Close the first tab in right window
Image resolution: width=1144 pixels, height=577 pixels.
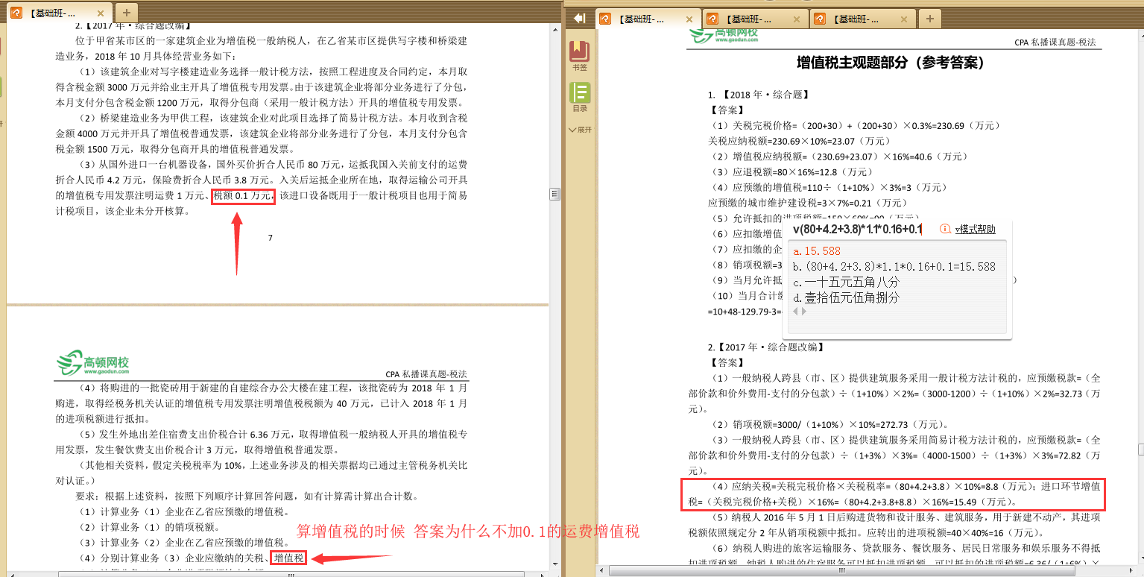[688, 19]
